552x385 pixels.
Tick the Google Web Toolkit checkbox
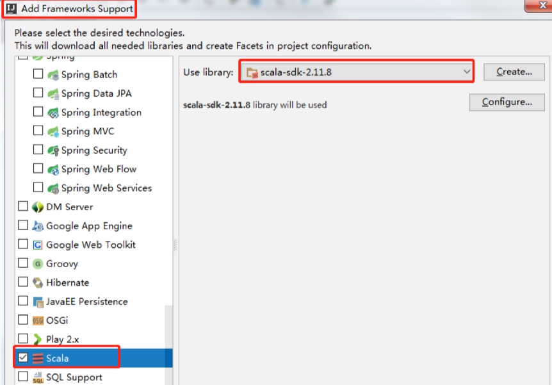(x=23, y=244)
